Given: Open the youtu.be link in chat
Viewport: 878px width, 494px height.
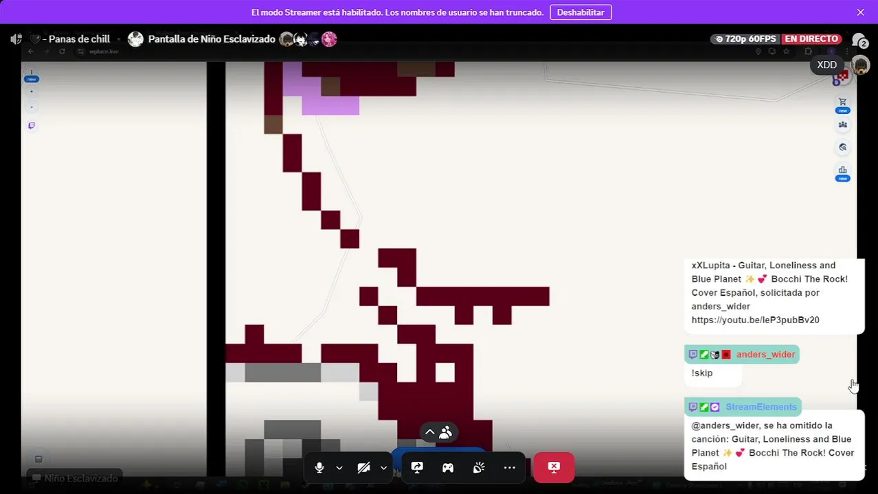Looking at the screenshot, I should (755, 320).
